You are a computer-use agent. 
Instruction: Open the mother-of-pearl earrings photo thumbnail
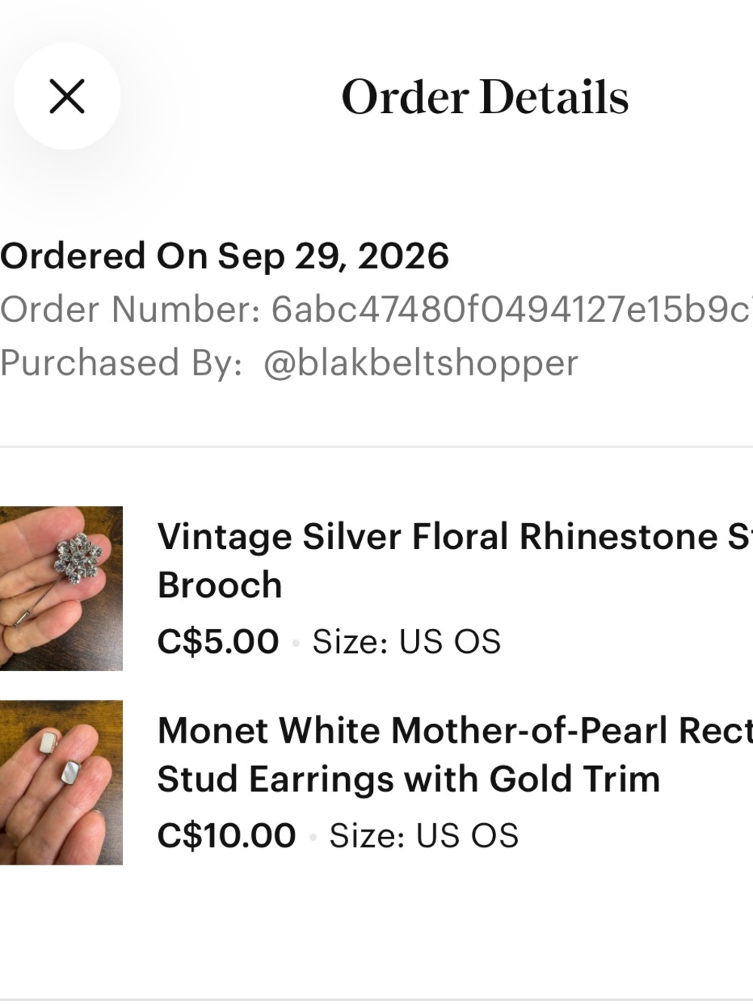click(x=61, y=782)
